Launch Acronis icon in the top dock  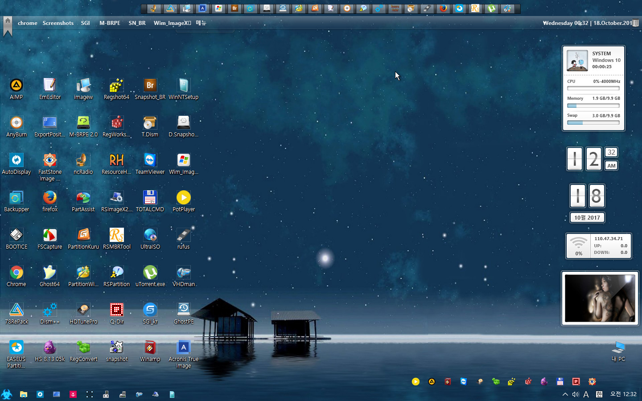tap(202, 8)
